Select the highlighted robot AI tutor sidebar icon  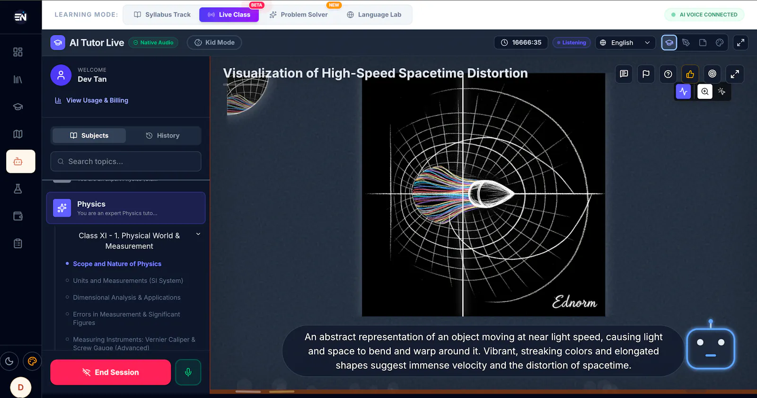(x=21, y=161)
